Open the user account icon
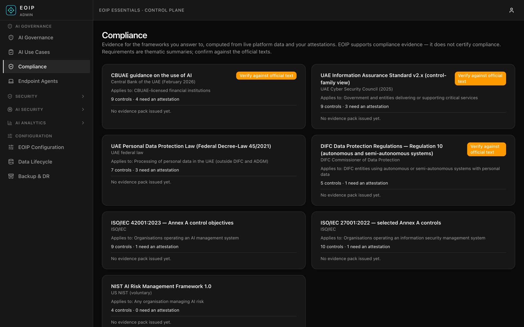This screenshot has width=524, height=327. coord(511,10)
